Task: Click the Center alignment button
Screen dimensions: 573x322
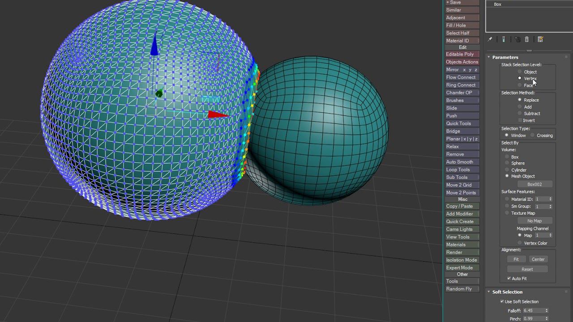Action: pyautogui.click(x=538, y=259)
